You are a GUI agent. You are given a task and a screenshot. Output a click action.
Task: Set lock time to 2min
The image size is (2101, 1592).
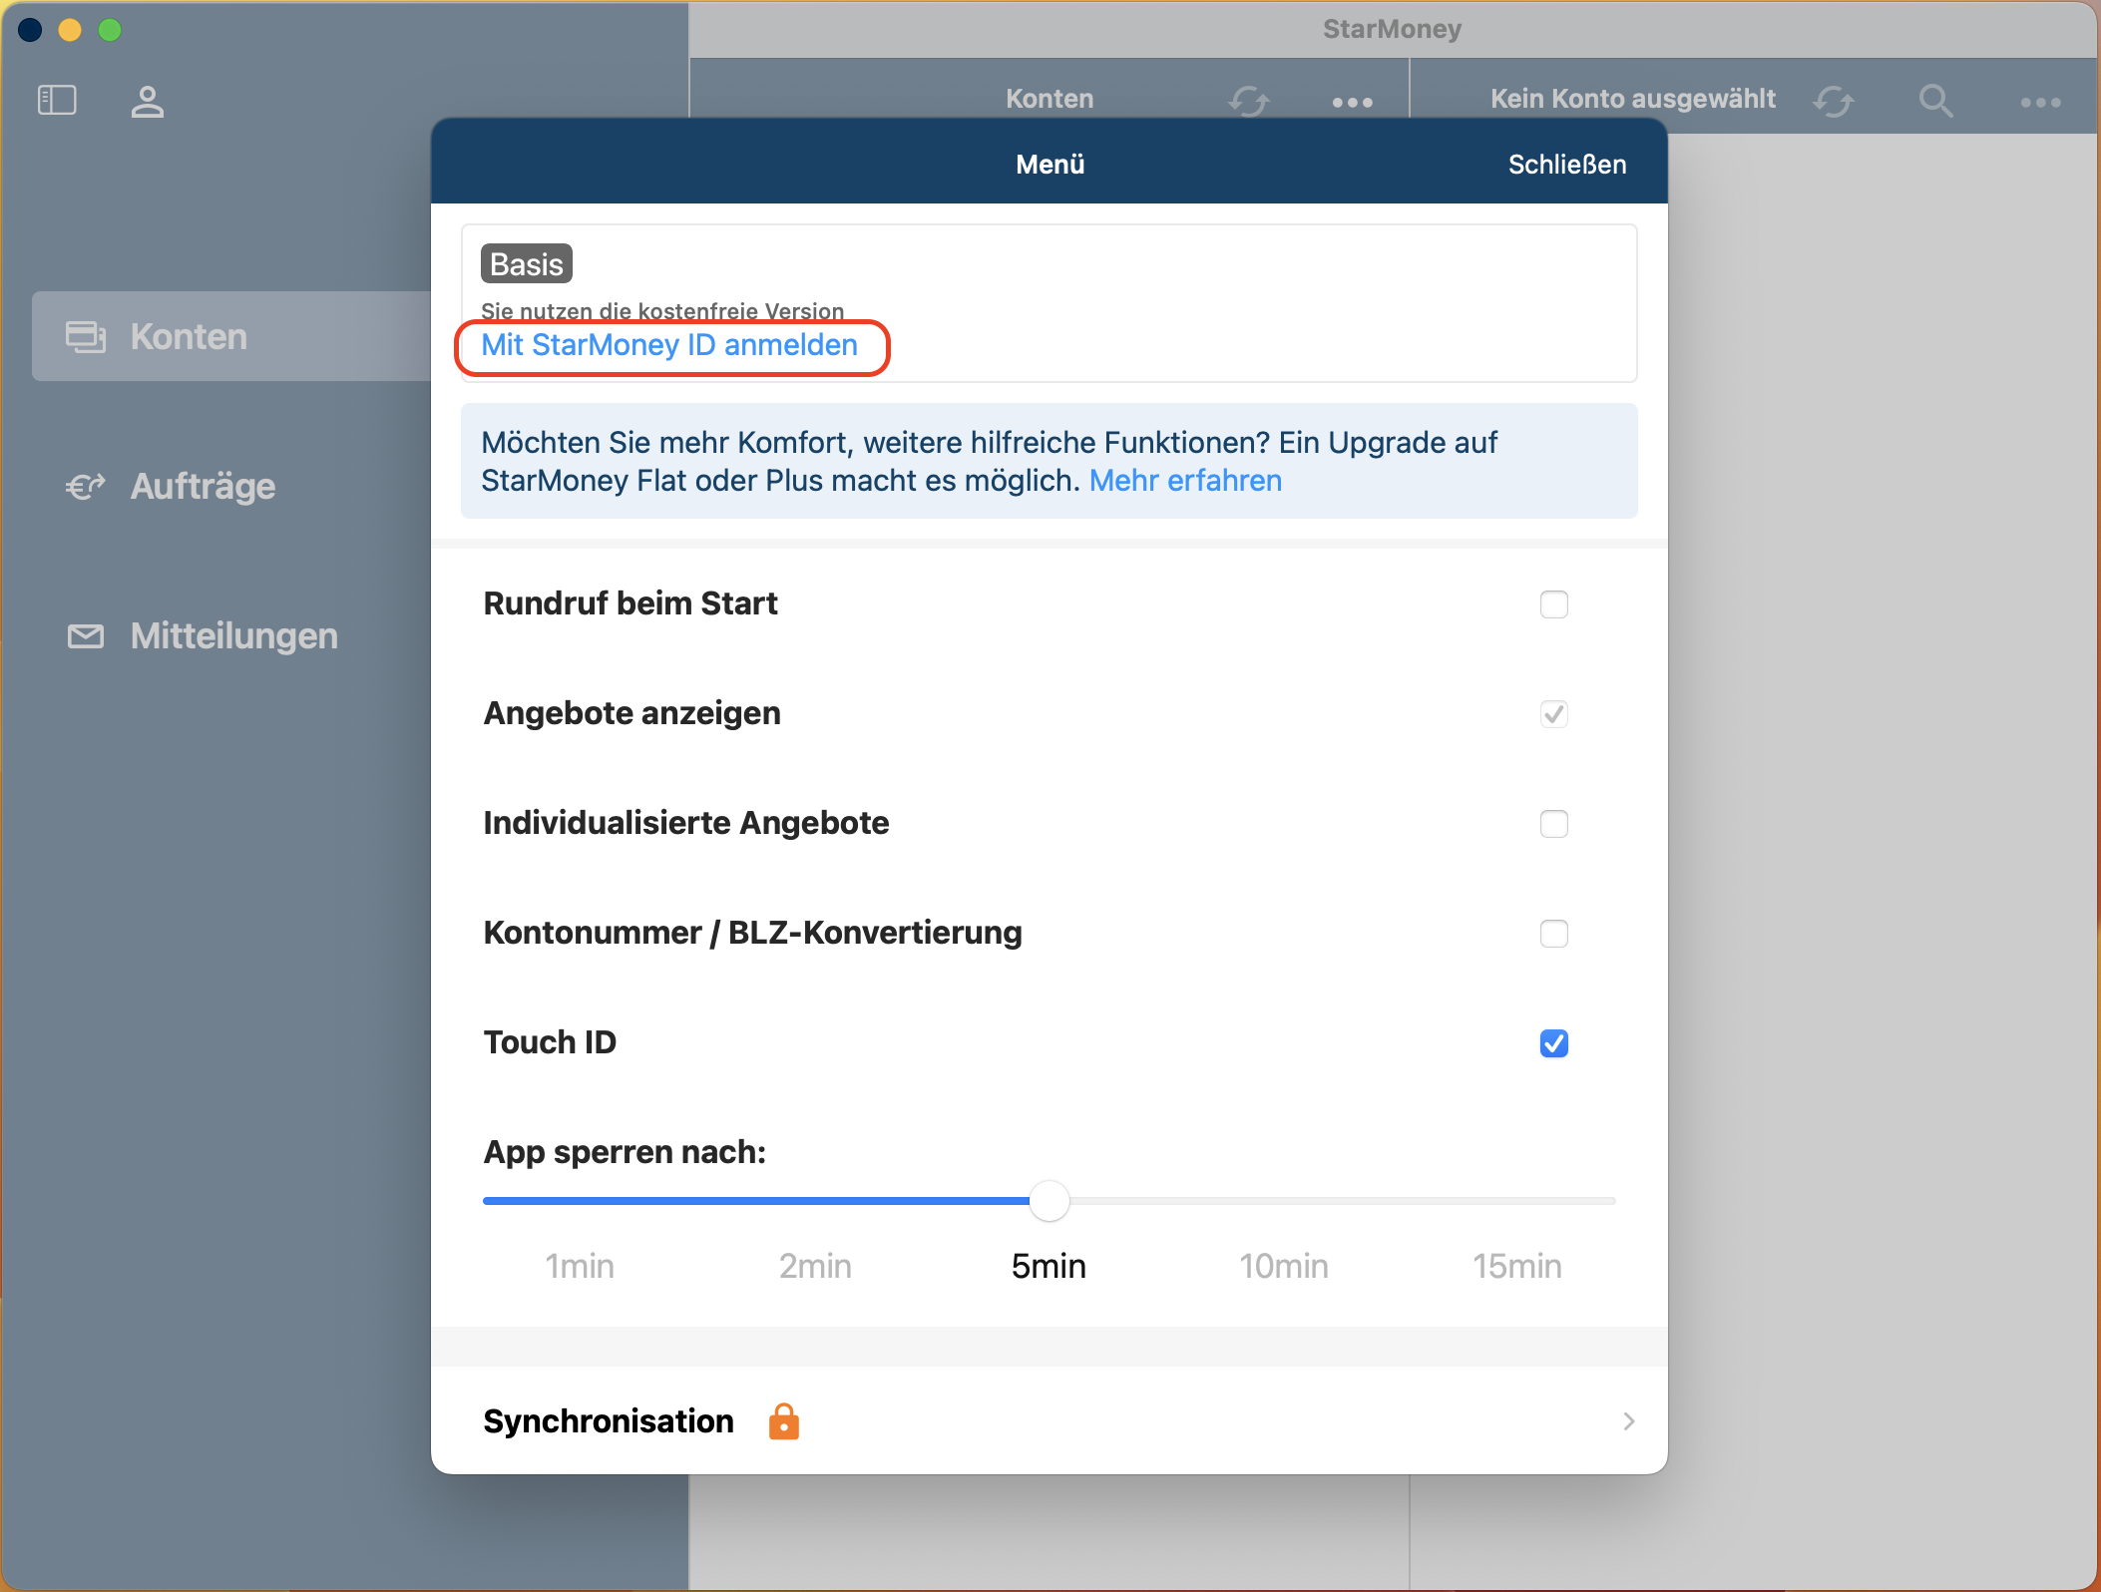[815, 1266]
